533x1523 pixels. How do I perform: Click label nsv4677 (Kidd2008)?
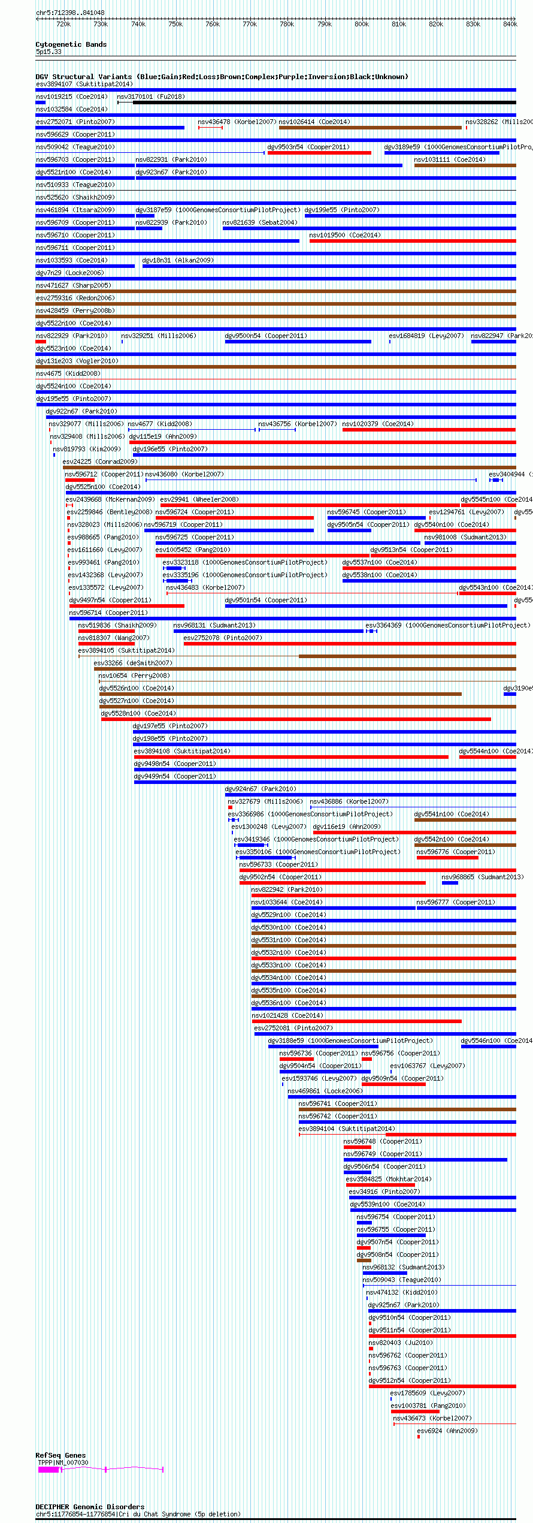(x=160, y=424)
